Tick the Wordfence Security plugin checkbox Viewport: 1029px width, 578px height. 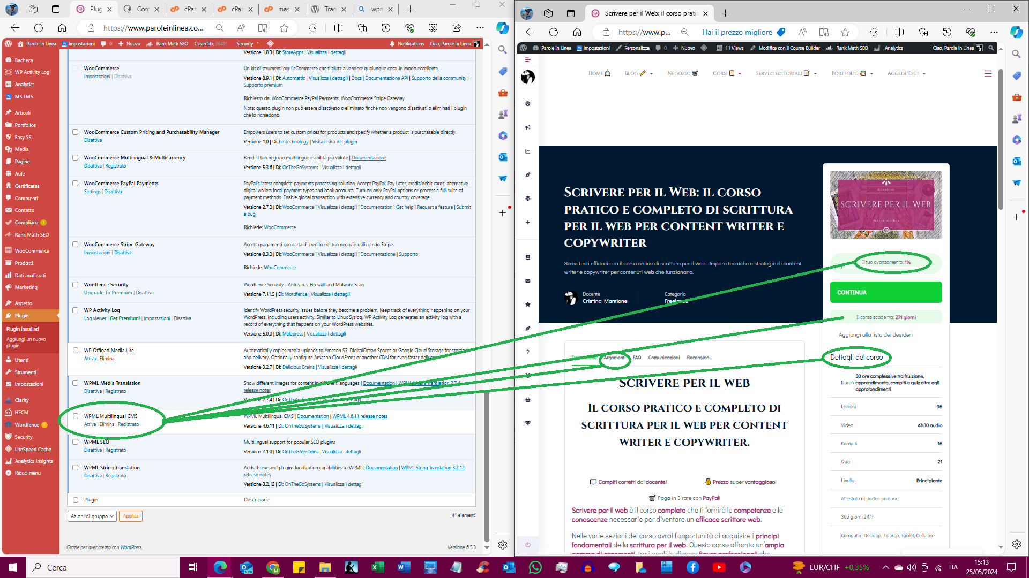(x=76, y=285)
